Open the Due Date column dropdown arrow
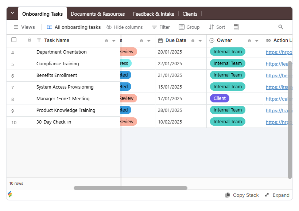This screenshot has width=299, height=211. click(x=200, y=41)
